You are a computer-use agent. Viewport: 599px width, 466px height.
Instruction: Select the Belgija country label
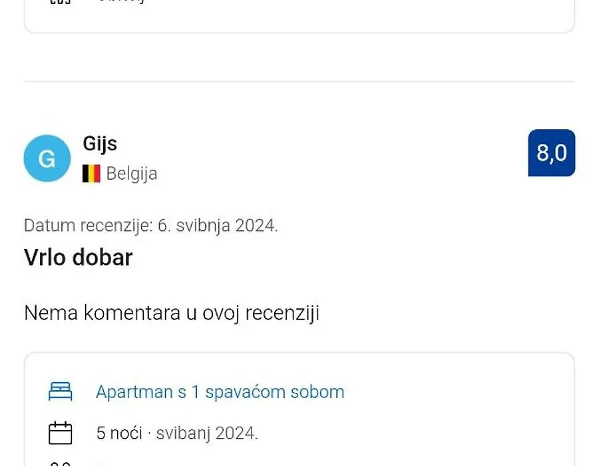click(x=132, y=173)
